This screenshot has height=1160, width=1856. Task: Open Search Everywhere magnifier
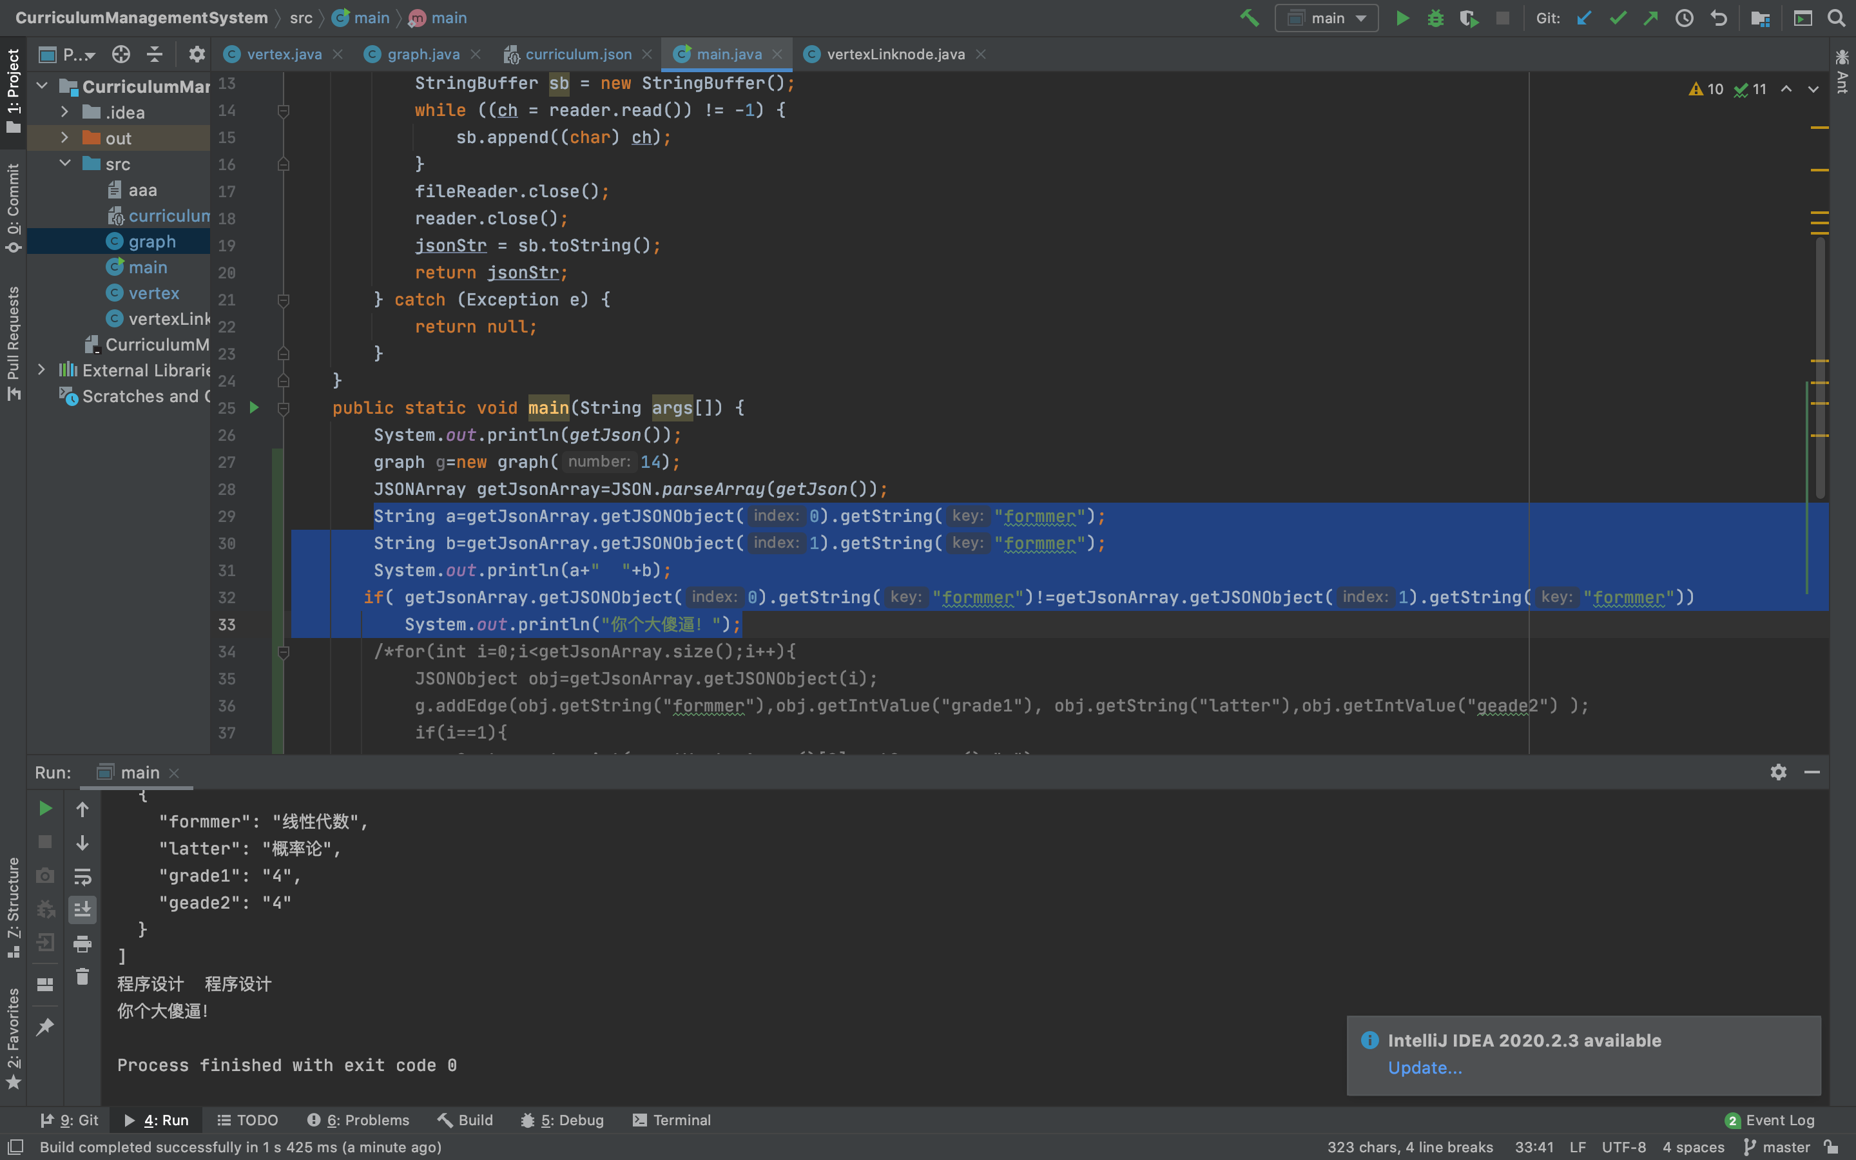(x=1836, y=17)
